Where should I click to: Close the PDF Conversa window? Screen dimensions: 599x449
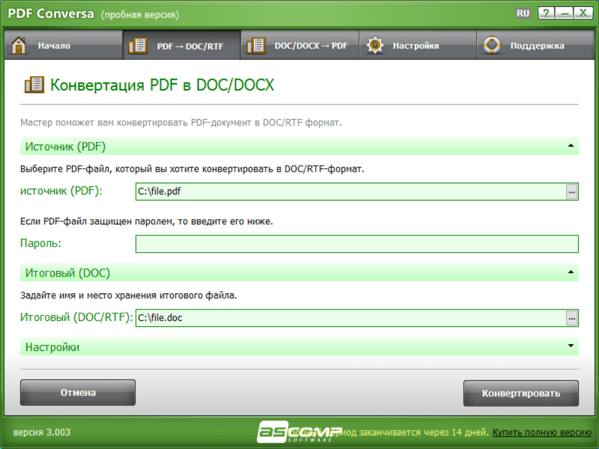point(583,13)
